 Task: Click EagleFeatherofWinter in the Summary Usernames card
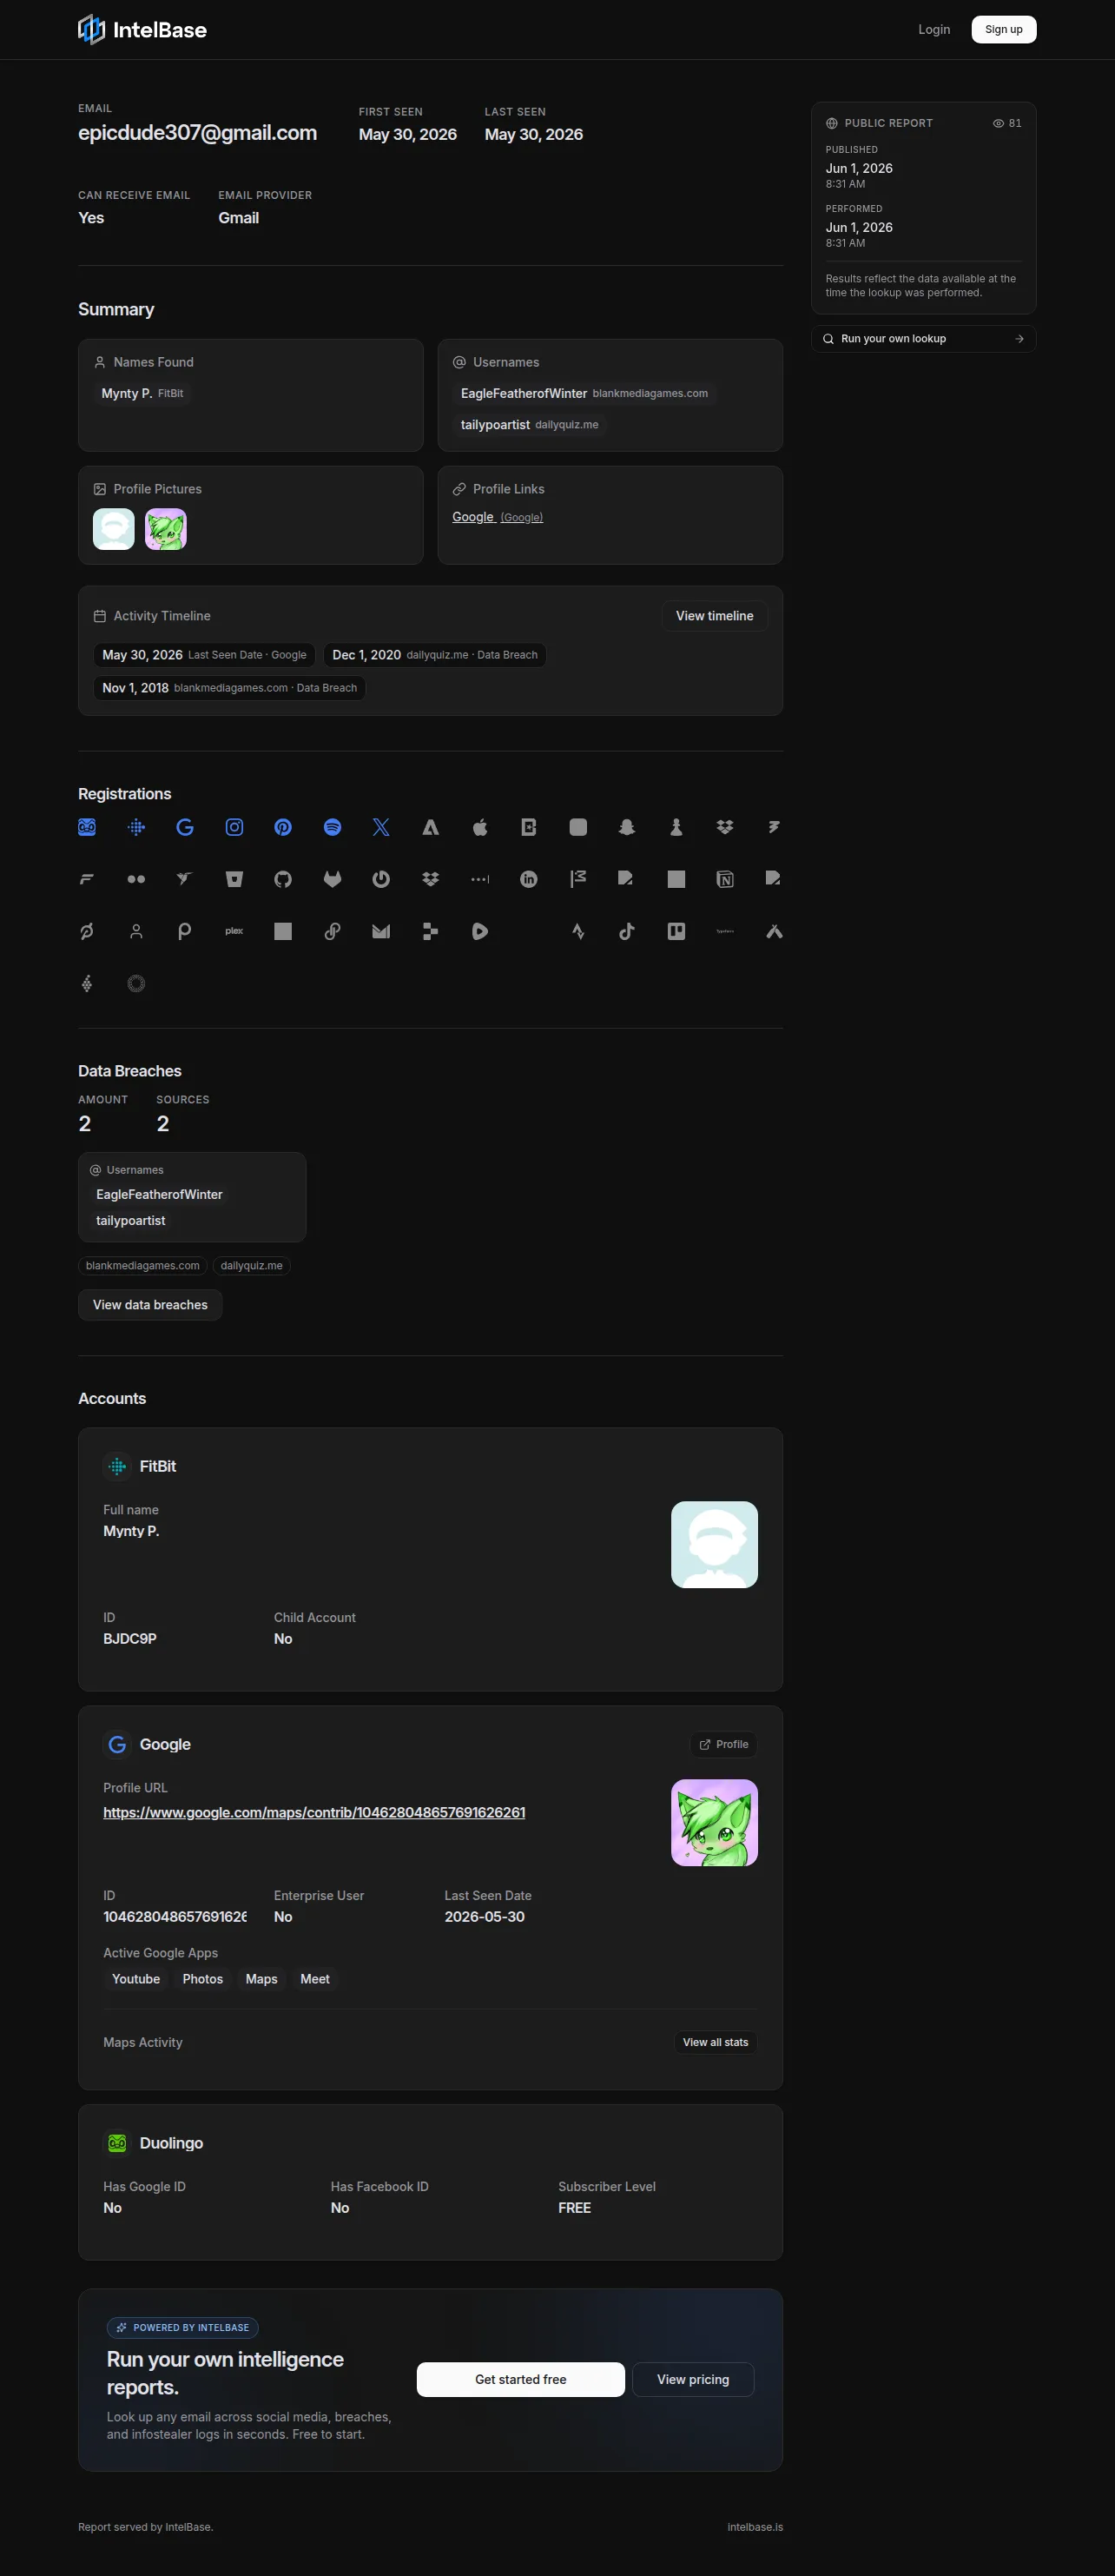[524, 393]
